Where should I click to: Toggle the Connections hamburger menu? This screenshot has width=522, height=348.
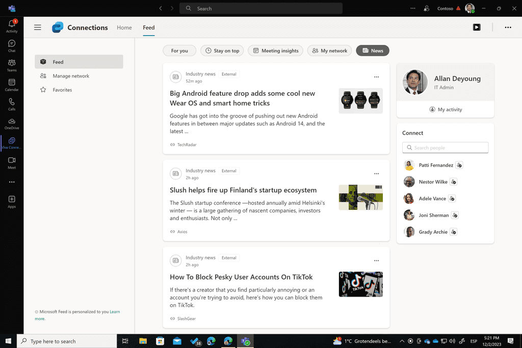tap(38, 28)
